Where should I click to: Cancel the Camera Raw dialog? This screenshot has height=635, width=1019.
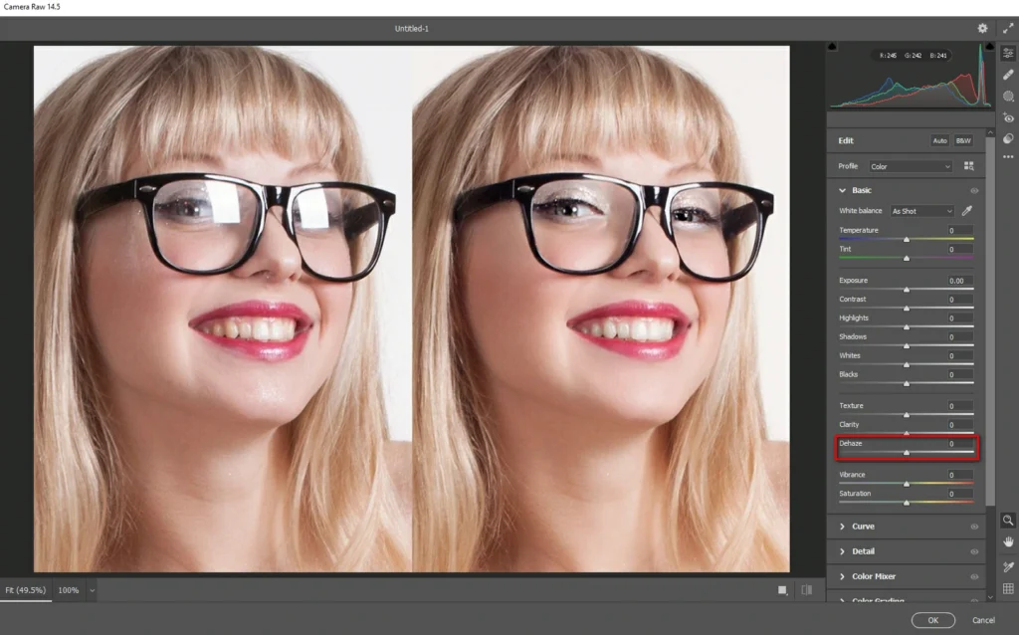[983, 620]
